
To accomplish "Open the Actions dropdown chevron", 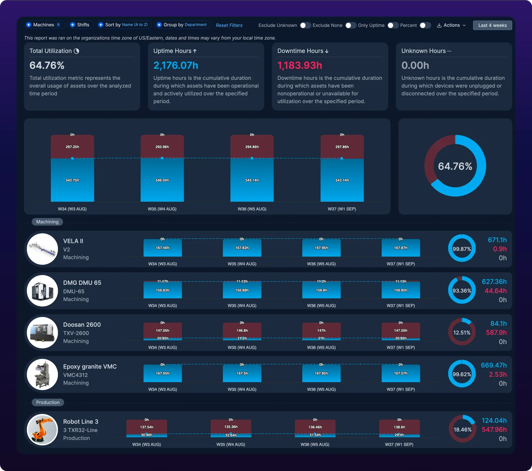I will [x=464, y=25].
